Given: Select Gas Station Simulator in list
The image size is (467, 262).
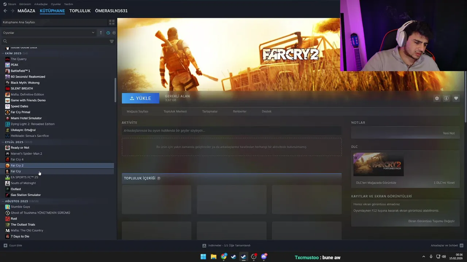Looking at the screenshot, I should point(26,195).
